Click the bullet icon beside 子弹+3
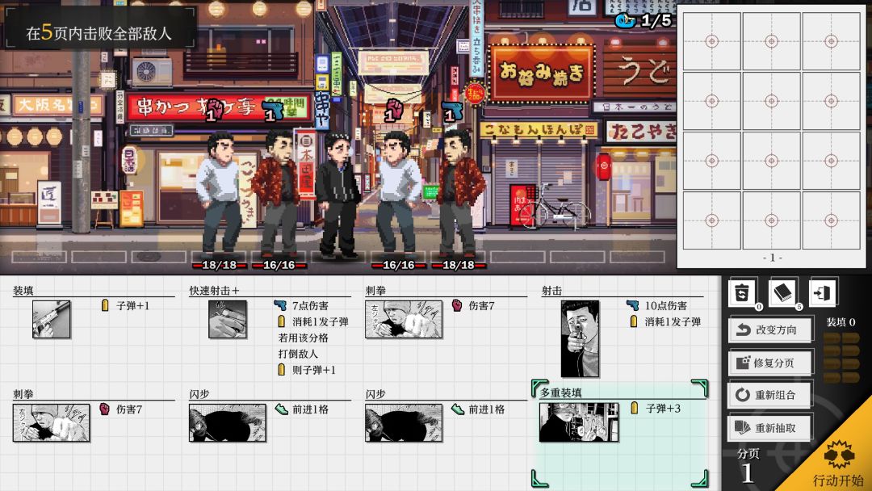 coord(634,408)
